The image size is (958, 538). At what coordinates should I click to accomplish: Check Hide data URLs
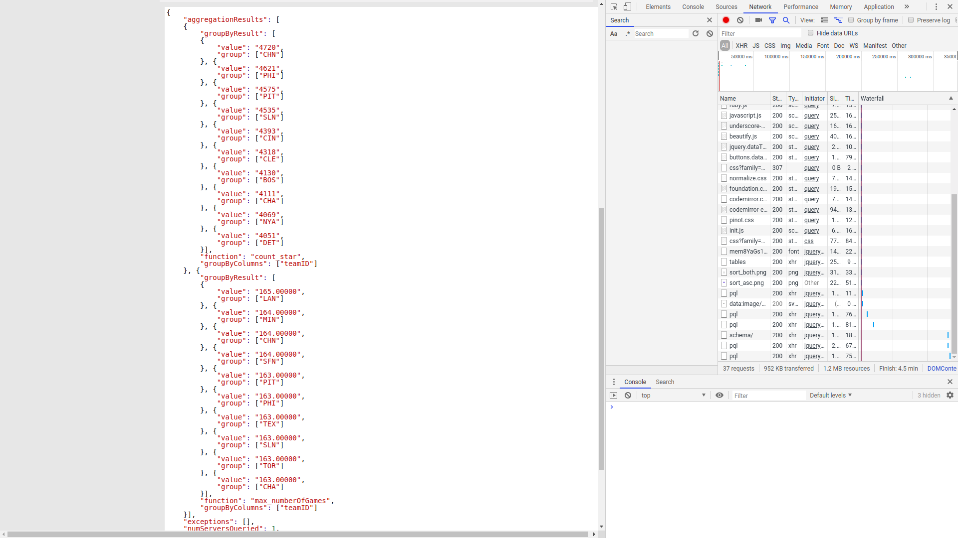(811, 33)
